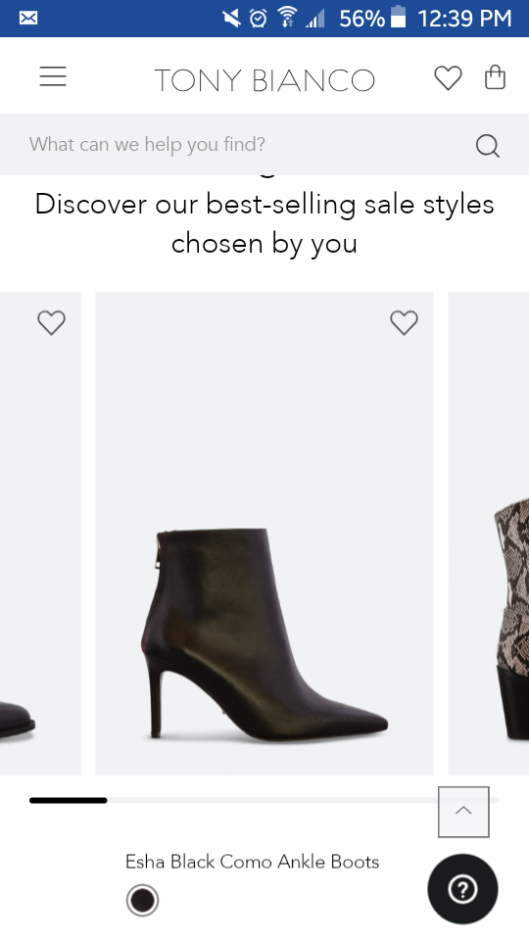Click the scroll-to-top chevron button

pyautogui.click(x=463, y=812)
